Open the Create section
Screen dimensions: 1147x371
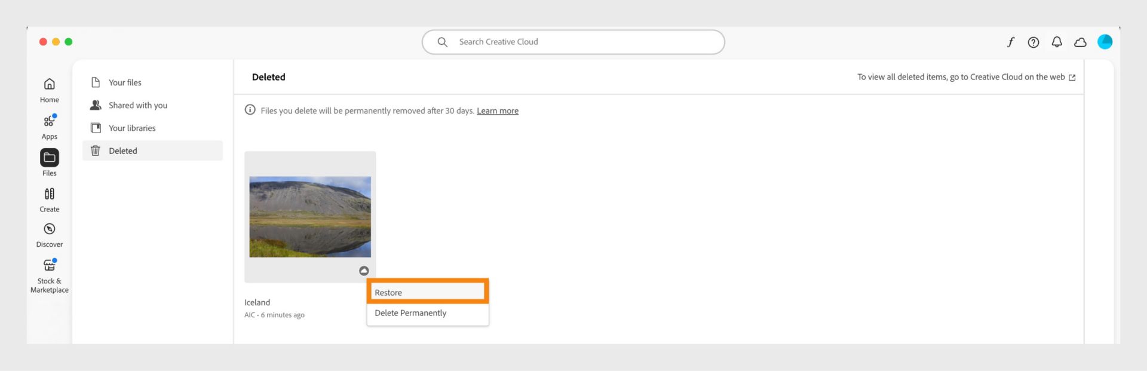point(49,200)
